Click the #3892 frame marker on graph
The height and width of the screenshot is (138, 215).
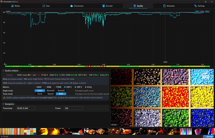(x=165, y=62)
